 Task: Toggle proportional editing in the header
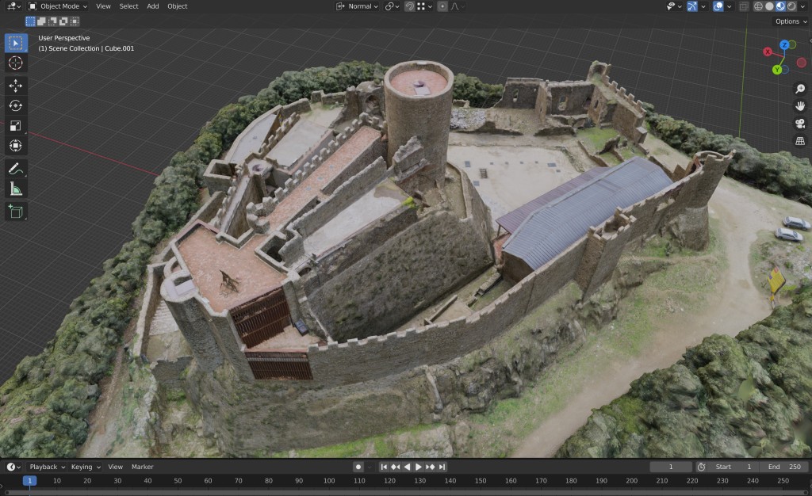pyautogui.click(x=442, y=6)
